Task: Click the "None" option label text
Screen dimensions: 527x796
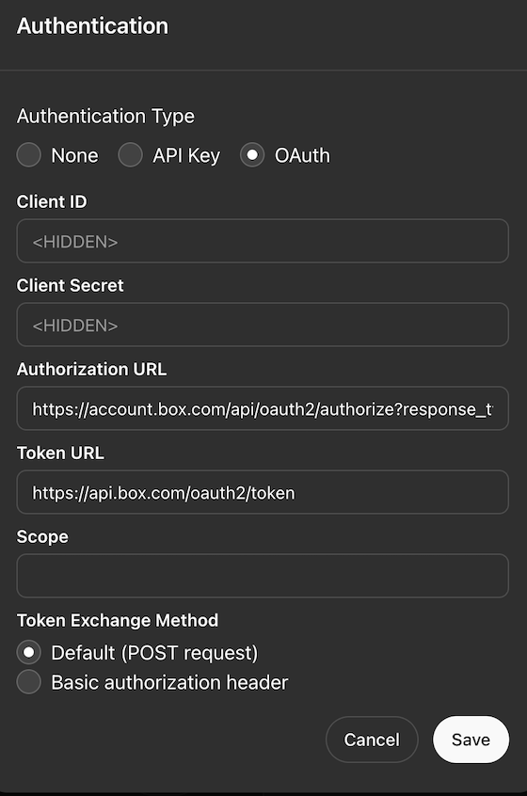Action: tap(74, 155)
